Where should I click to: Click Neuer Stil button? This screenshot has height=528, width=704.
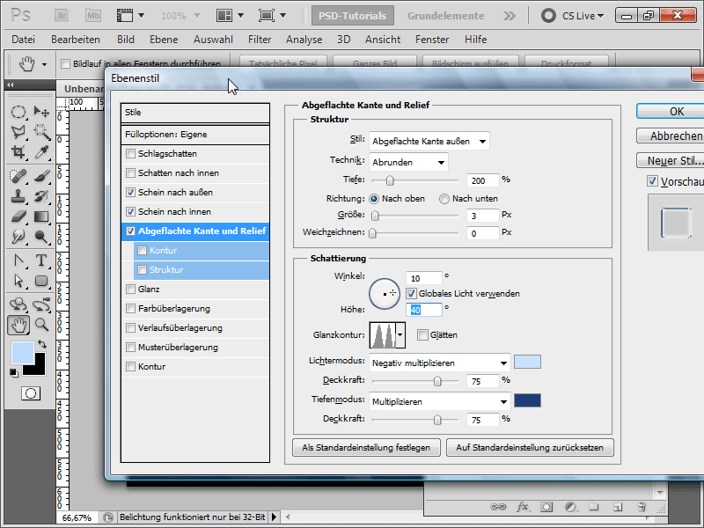[x=670, y=160]
